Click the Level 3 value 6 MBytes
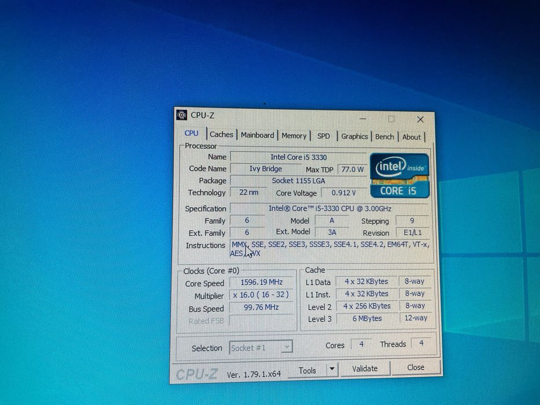Viewport: 540px width, 405px height. tap(367, 318)
